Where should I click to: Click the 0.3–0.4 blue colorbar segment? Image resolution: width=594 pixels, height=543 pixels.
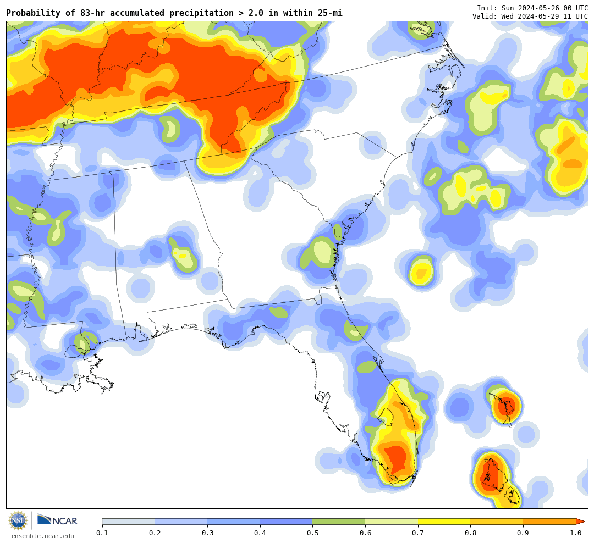234,522
